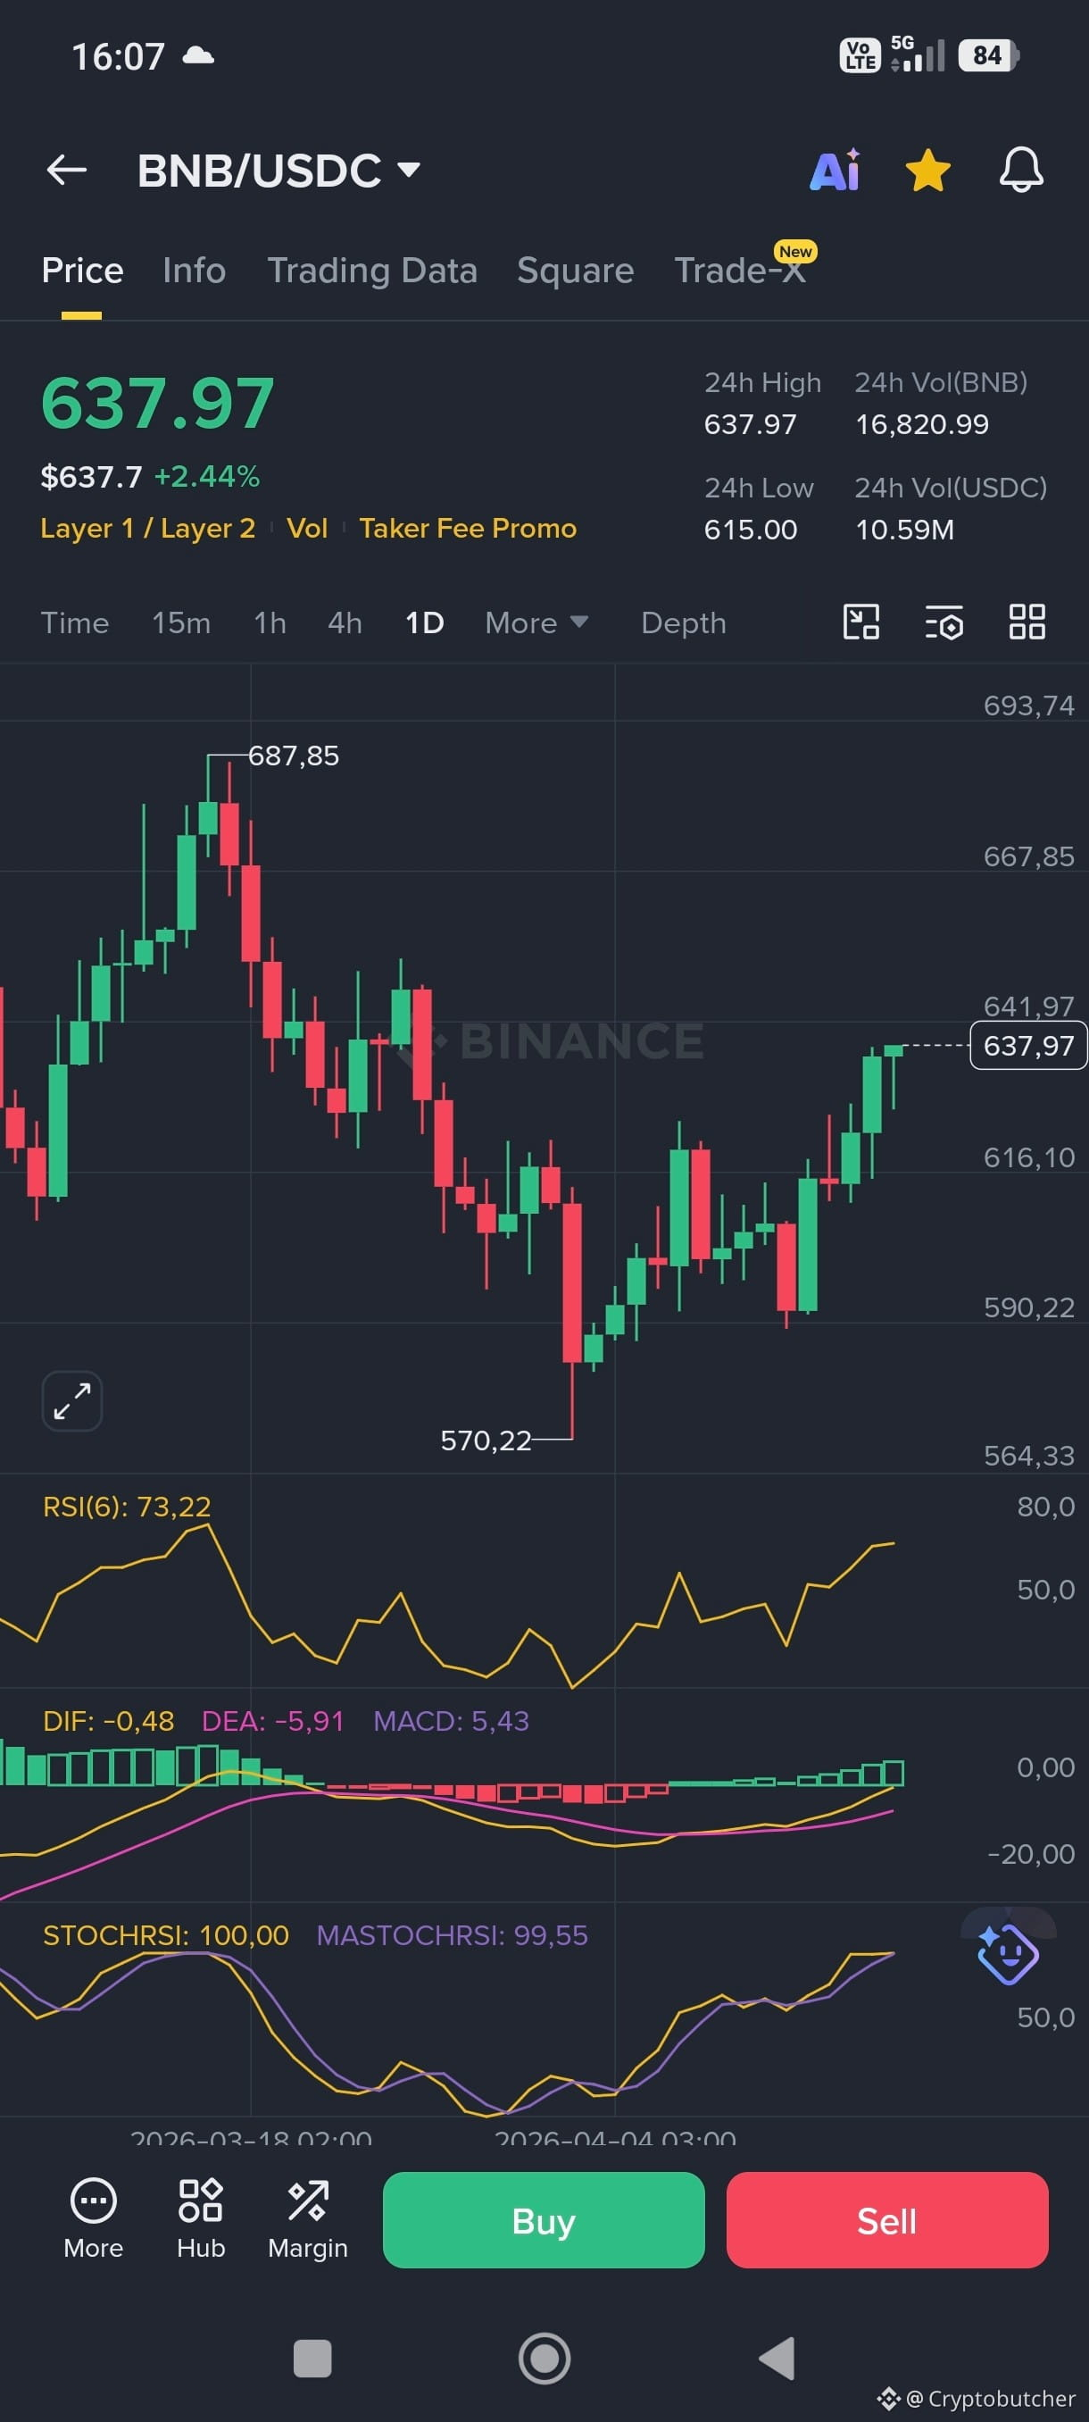The height and width of the screenshot is (2422, 1089).
Task: Tap the main price 637.97
Action: (158, 404)
